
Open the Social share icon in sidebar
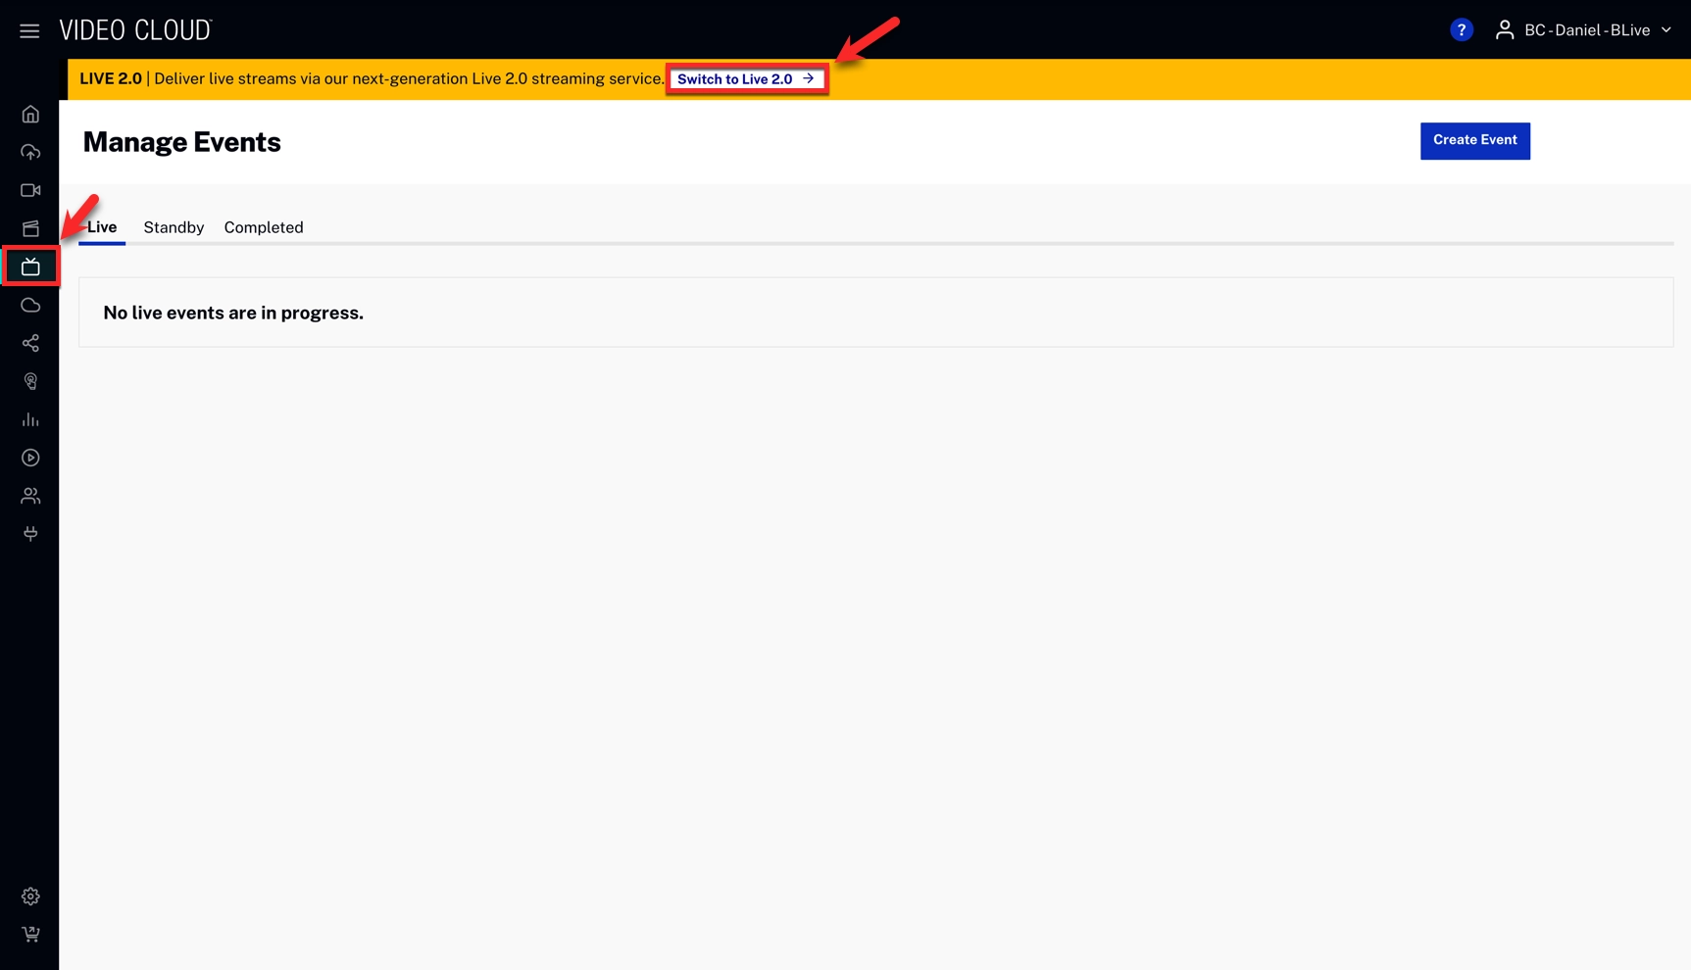(x=30, y=344)
